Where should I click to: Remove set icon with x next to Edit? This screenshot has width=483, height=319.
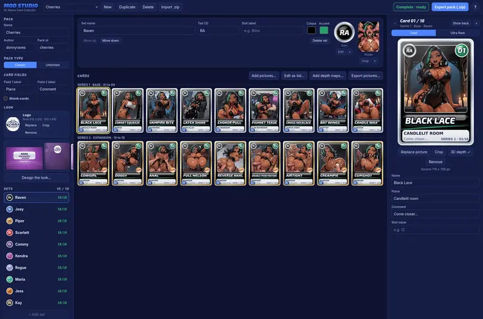pos(350,52)
